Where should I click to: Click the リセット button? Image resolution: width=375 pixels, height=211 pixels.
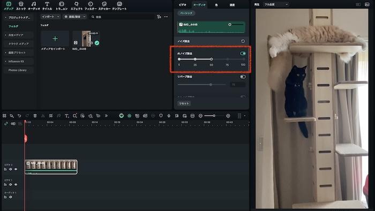click(x=184, y=103)
